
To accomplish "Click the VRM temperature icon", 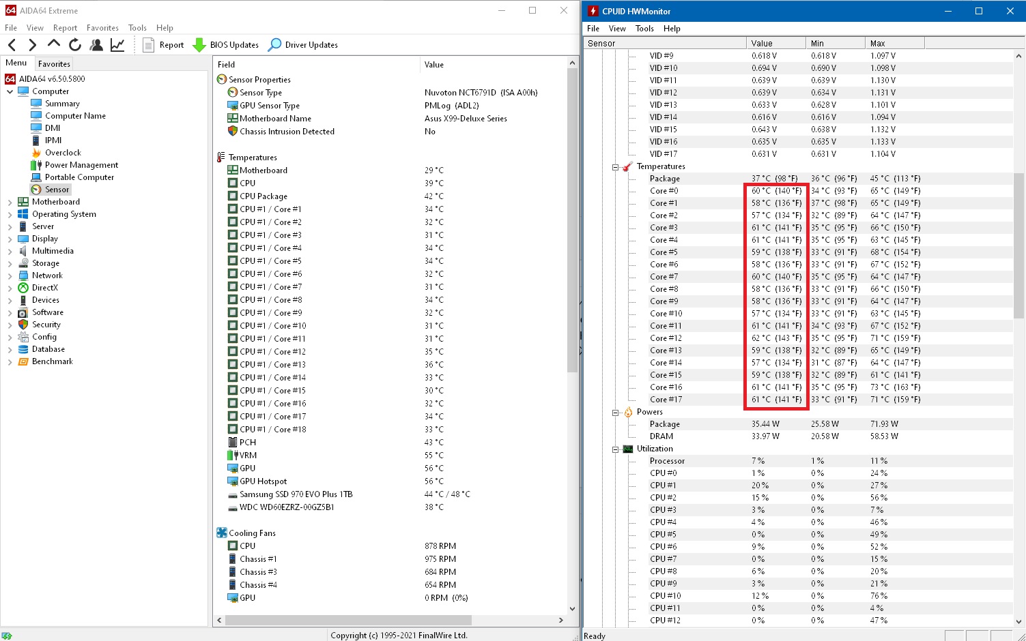I will click(x=233, y=456).
